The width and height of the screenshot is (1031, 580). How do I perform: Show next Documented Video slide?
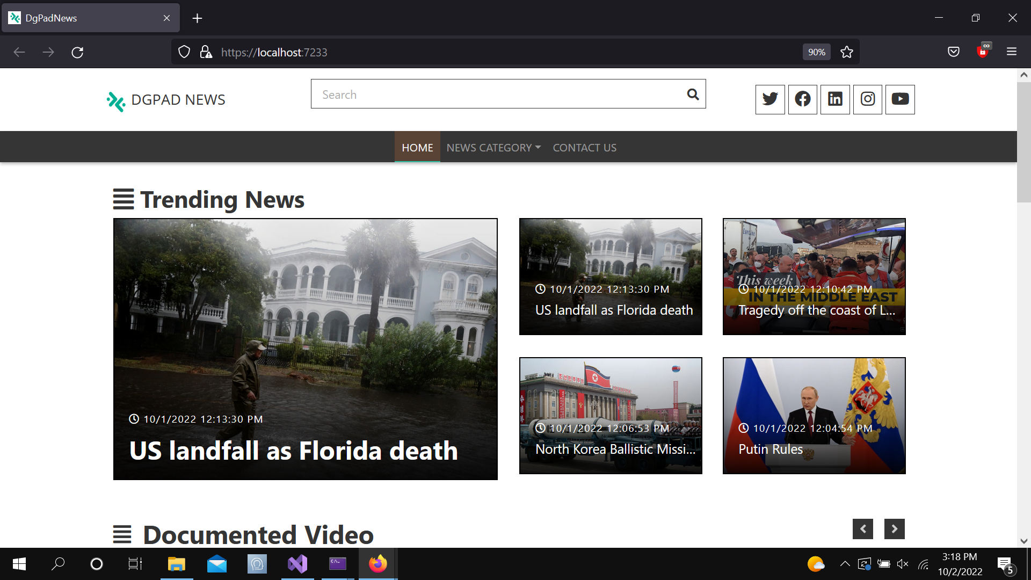click(895, 529)
